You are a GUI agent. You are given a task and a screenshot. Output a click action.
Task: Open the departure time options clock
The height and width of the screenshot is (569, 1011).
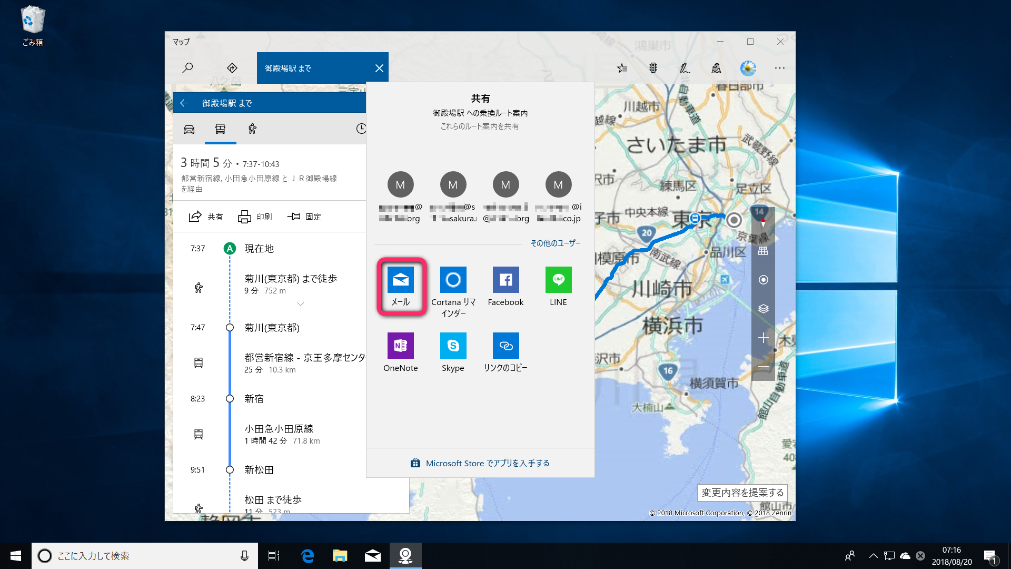click(x=361, y=129)
